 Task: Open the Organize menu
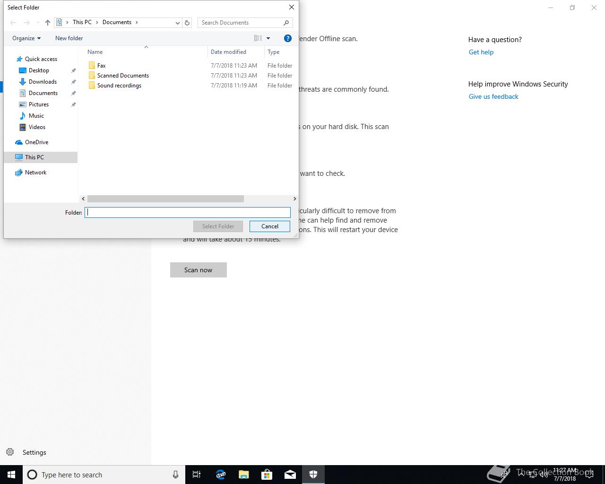point(26,38)
